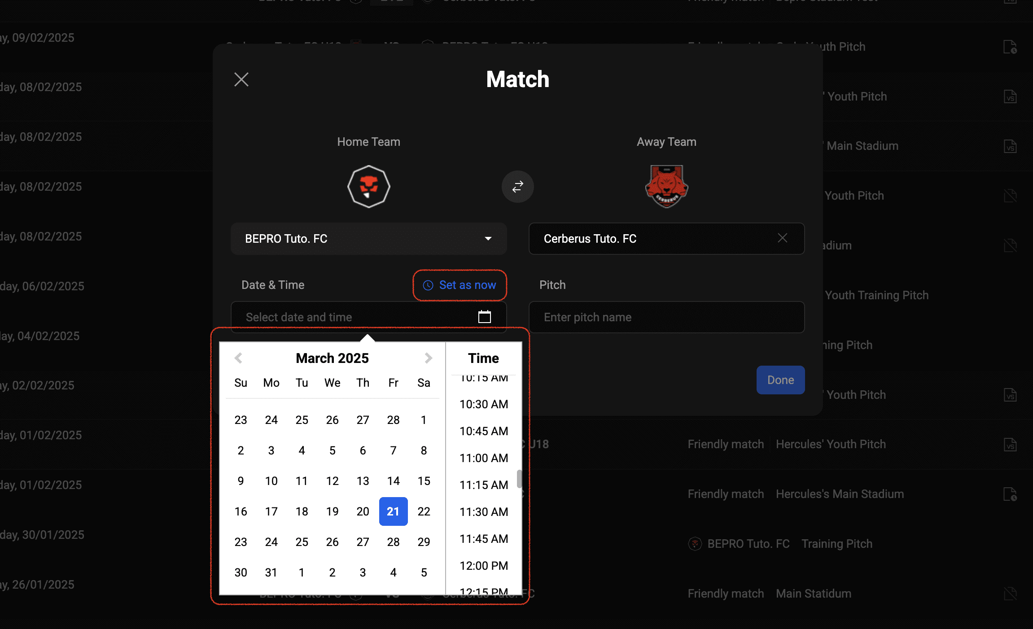Click the Enter pitch name field
Image resolution: width=1033 pixels, height=629 pixels.
click(x=666, y=317)
